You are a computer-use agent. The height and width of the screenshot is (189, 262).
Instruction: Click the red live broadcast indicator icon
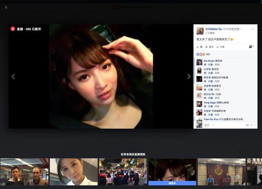pos(13,29)
